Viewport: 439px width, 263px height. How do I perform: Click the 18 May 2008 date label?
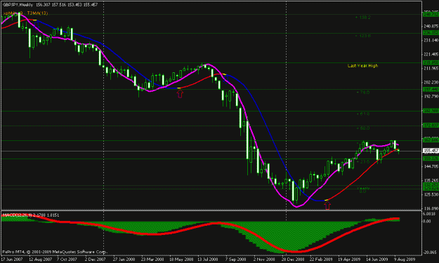[181, 259]
